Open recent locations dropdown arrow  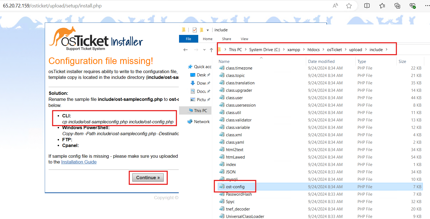204,50
